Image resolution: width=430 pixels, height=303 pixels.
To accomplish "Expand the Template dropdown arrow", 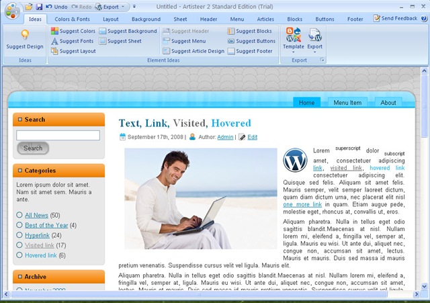I will click(x=294, y=52).
